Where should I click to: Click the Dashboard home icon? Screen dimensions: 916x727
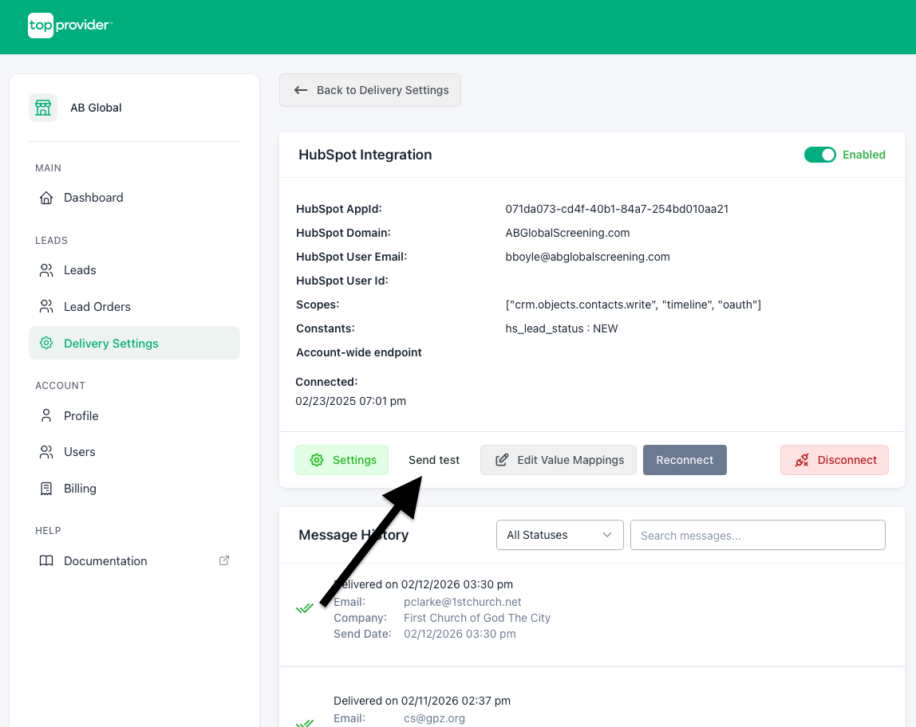click(46, 198)
